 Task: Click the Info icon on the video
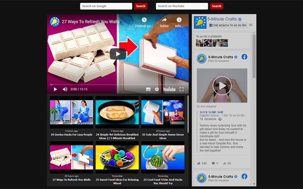coord(179,20)
